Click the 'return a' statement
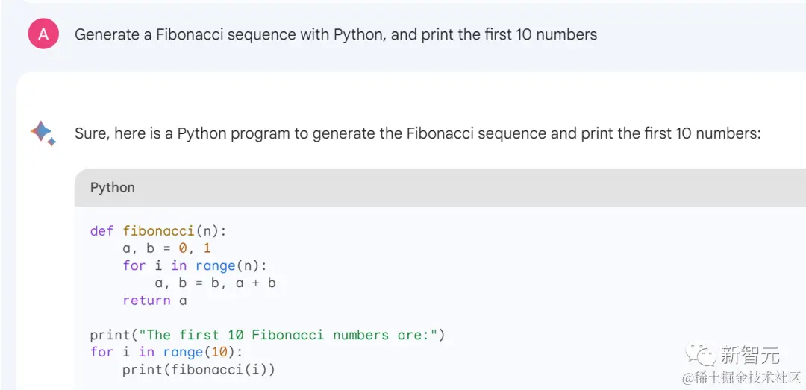This screenshot has height=390, width=806. 154,301
